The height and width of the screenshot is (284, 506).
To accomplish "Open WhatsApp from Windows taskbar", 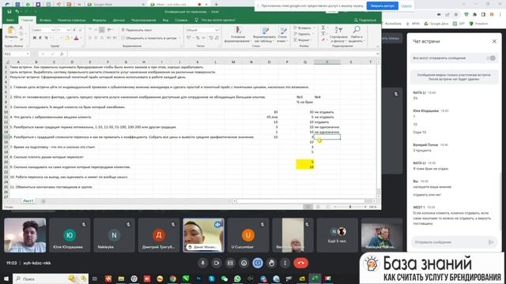I will (x=237, y=278).
